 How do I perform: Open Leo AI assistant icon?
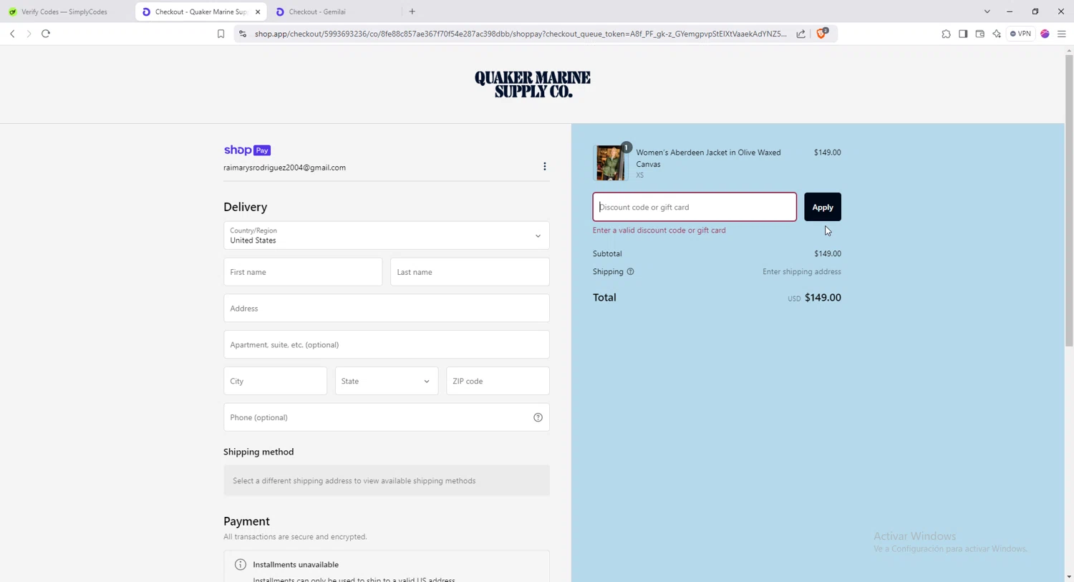click(997, 34)
